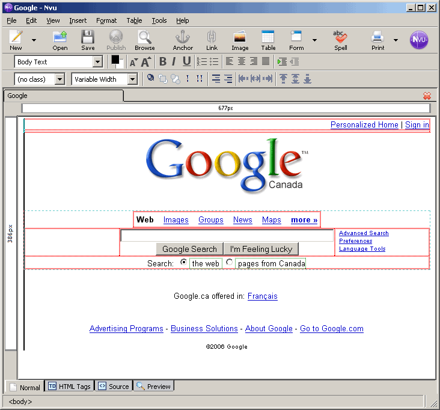Click the Form toolbar icon
This screenshot has width=440, height=410.
click(x=296, y=40)
